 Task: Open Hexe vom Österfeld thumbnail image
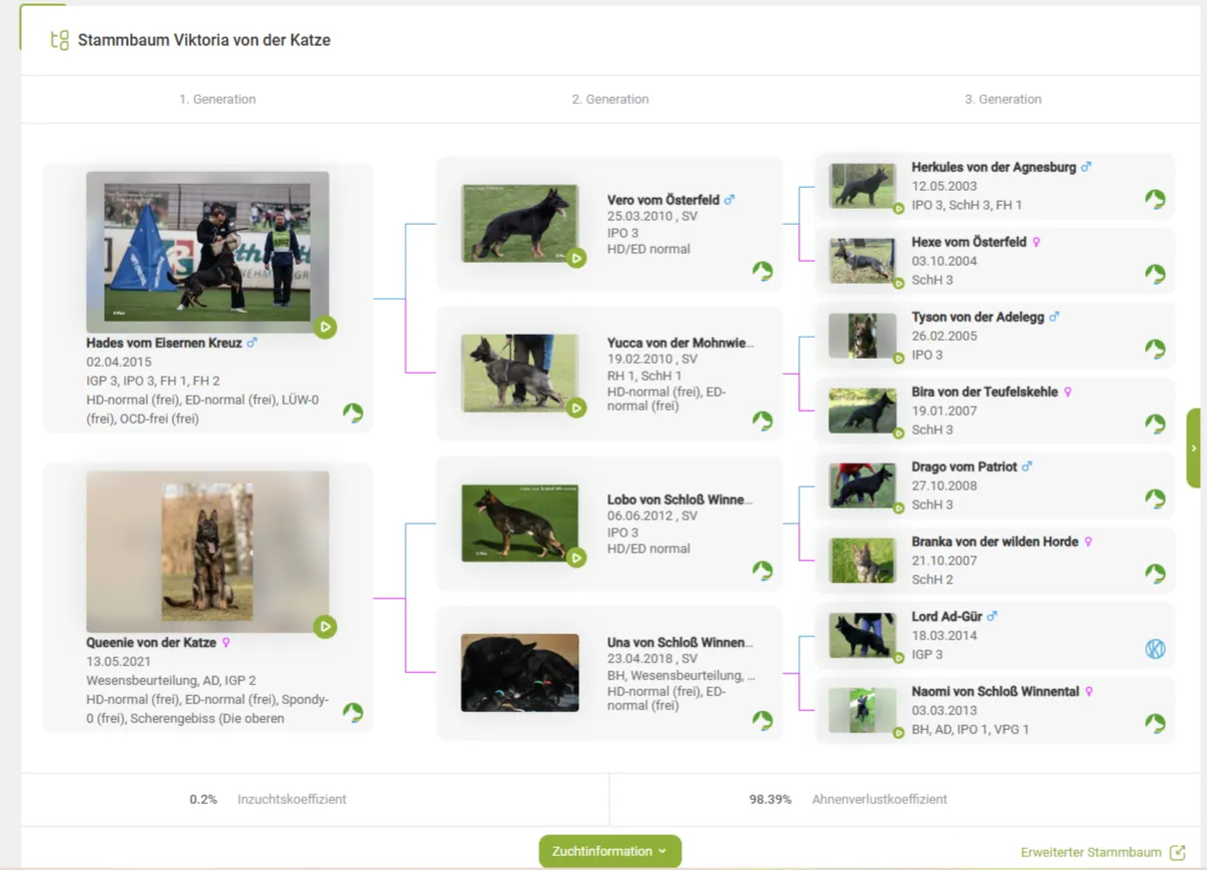click(861, 261)
